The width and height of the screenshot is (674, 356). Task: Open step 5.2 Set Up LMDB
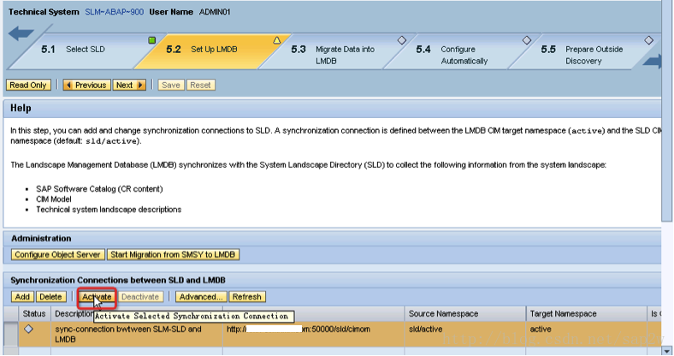[x=214, y=50]
